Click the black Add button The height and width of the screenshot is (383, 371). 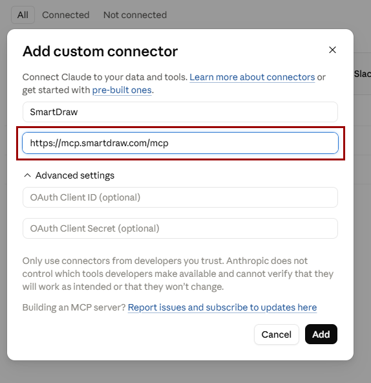[x=321, y=334]
